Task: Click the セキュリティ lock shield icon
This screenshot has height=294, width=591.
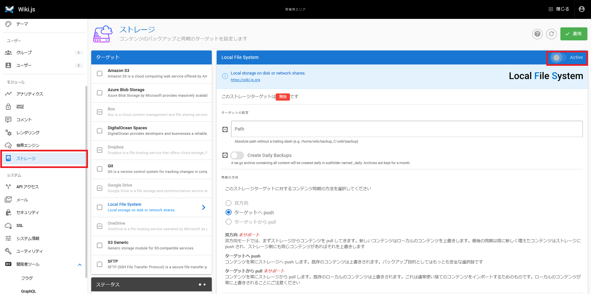Action: coord(8,213)
